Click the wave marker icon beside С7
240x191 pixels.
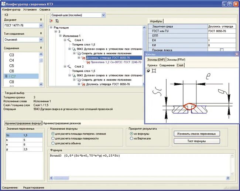click(x=6, y=76)
